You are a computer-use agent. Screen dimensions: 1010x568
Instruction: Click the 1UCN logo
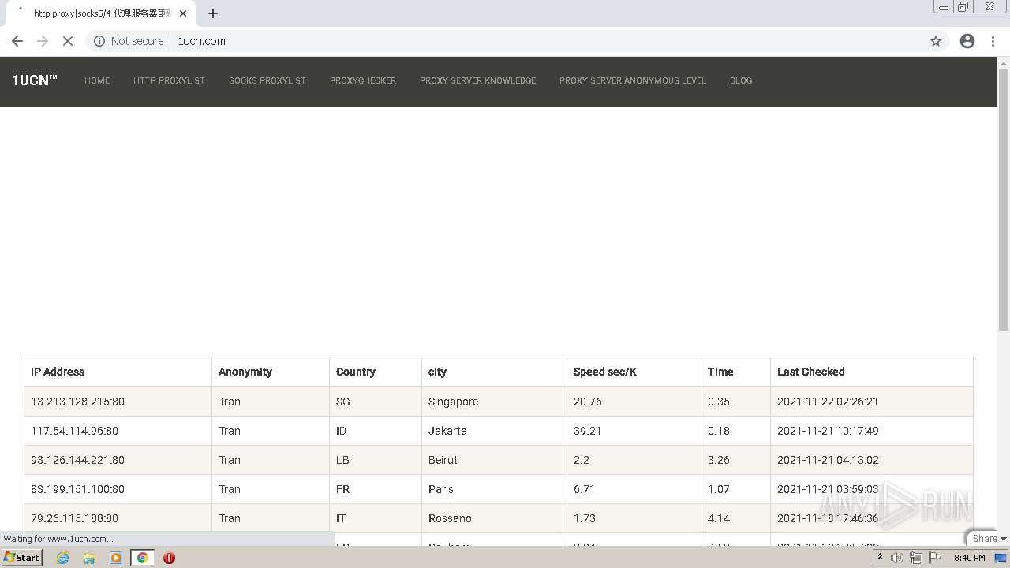tap(35, 80)
